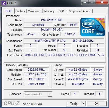The image size is (109, 108).
Task: Click the Tools button
Action: tap(74, 103)
